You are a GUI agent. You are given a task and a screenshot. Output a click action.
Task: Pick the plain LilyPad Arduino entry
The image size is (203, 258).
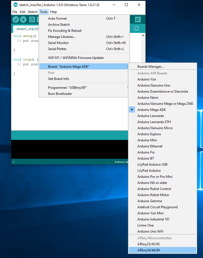click(162, 171)
